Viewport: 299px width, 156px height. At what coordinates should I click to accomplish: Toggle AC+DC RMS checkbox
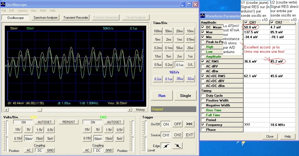(x=203, y=76)
